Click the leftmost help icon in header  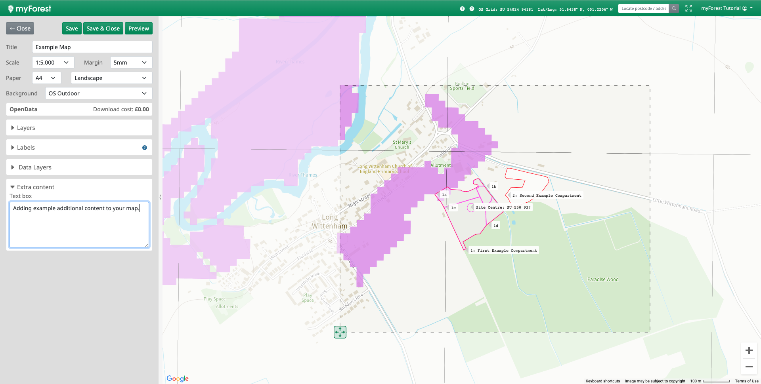point(462,9)
